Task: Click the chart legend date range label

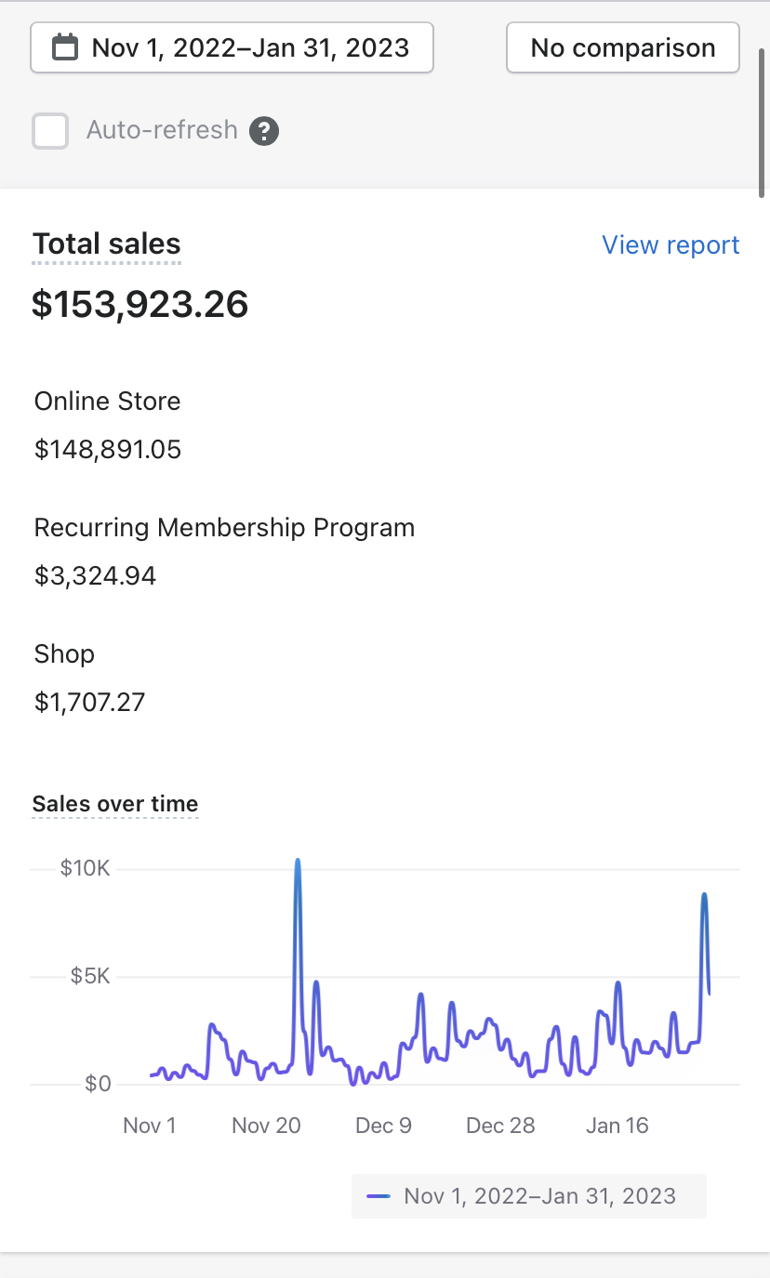Action: point(539,1196)
